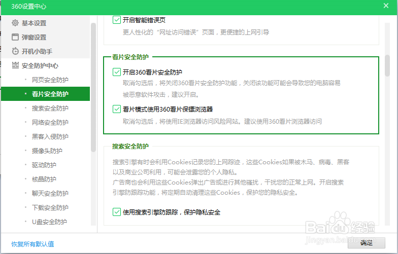Toggle 开启360看片安全防护 checkbox
The image size is (398, 254).
(x=117, y=72)
